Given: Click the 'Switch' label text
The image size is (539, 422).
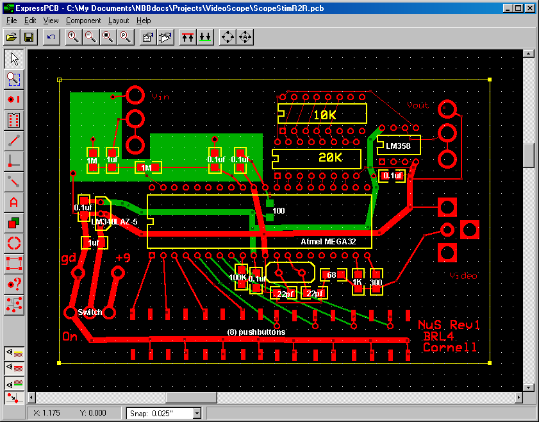Looking at the screenshot, I should 90,312.
